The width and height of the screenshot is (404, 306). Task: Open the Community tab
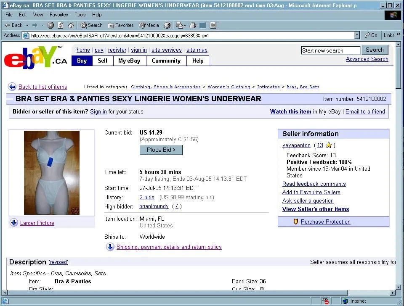point(166,61)
